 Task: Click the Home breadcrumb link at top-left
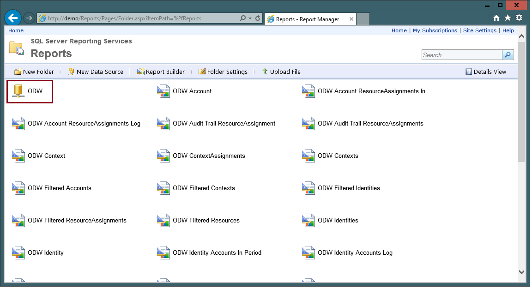pos(16,30)
